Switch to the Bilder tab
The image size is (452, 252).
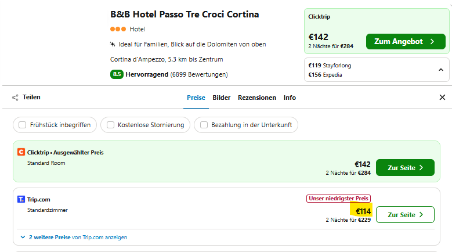pyautogui.click(x=222, y=98)
